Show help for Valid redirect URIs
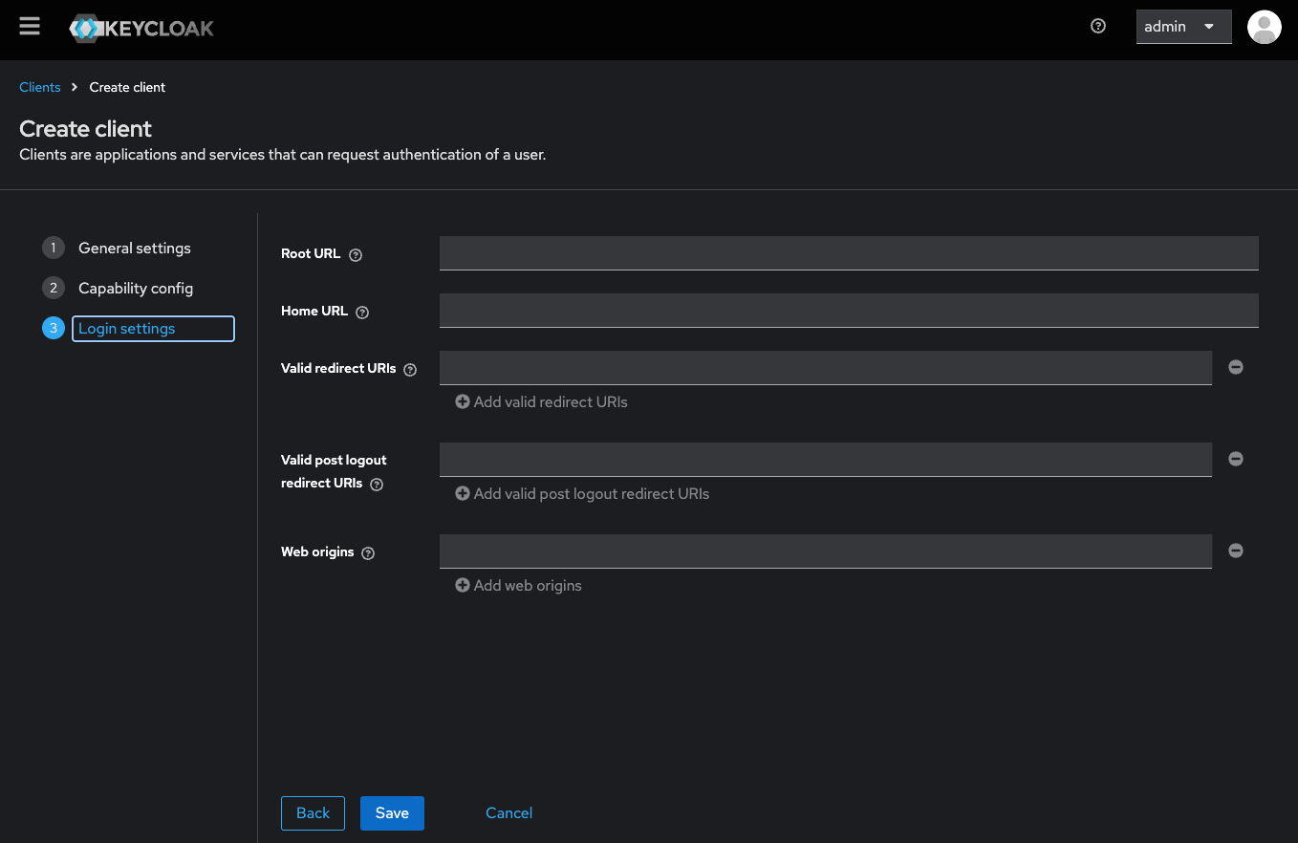 point(410,370)
